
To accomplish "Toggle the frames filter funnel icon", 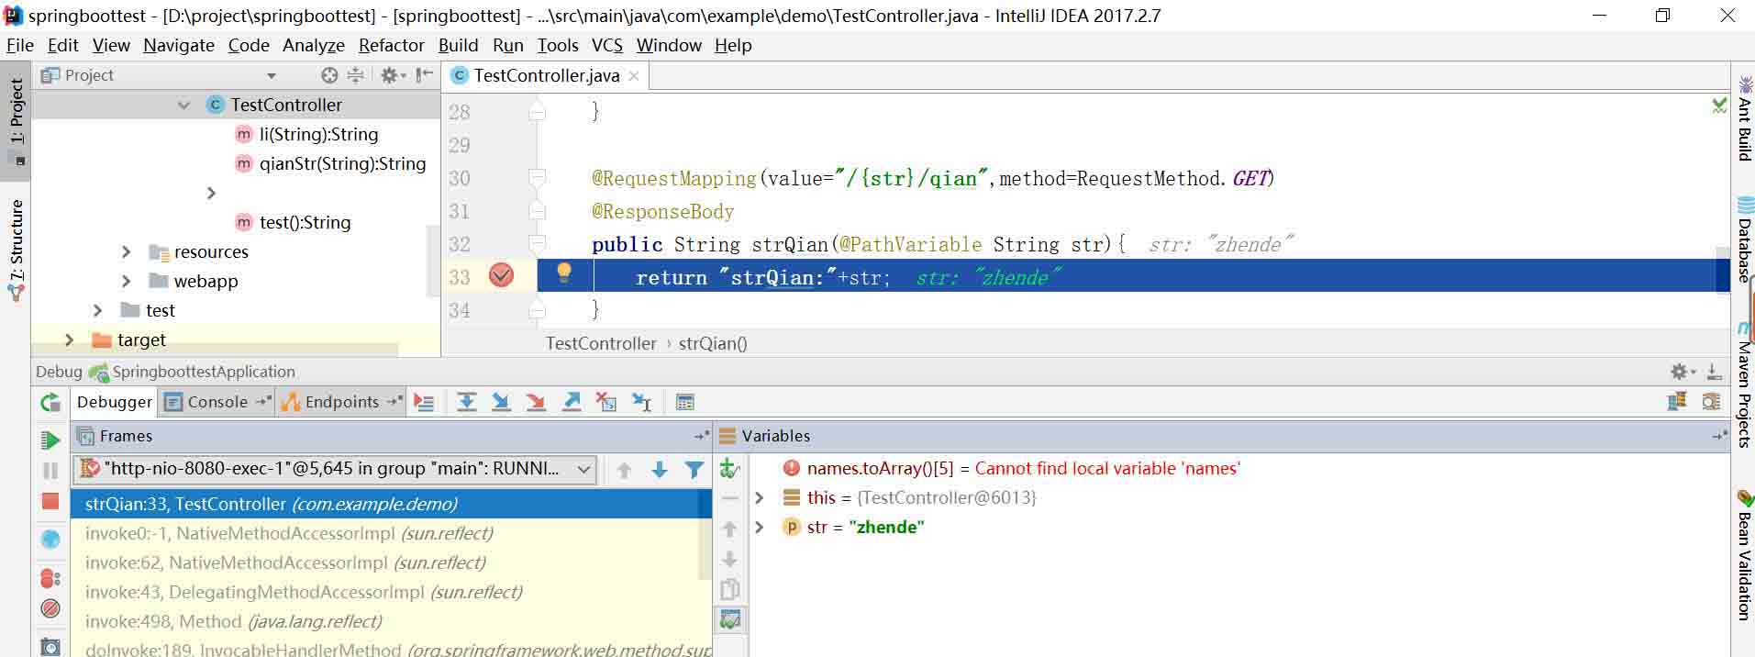I will click(x=694, y=470).
